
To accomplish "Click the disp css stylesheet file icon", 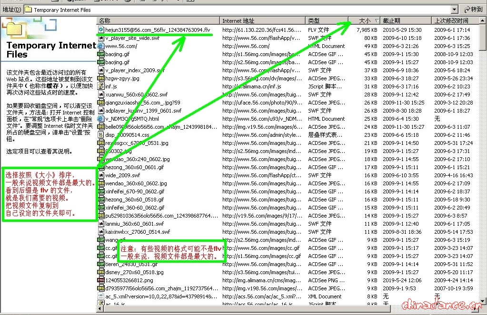I will (x=101, y=135).
